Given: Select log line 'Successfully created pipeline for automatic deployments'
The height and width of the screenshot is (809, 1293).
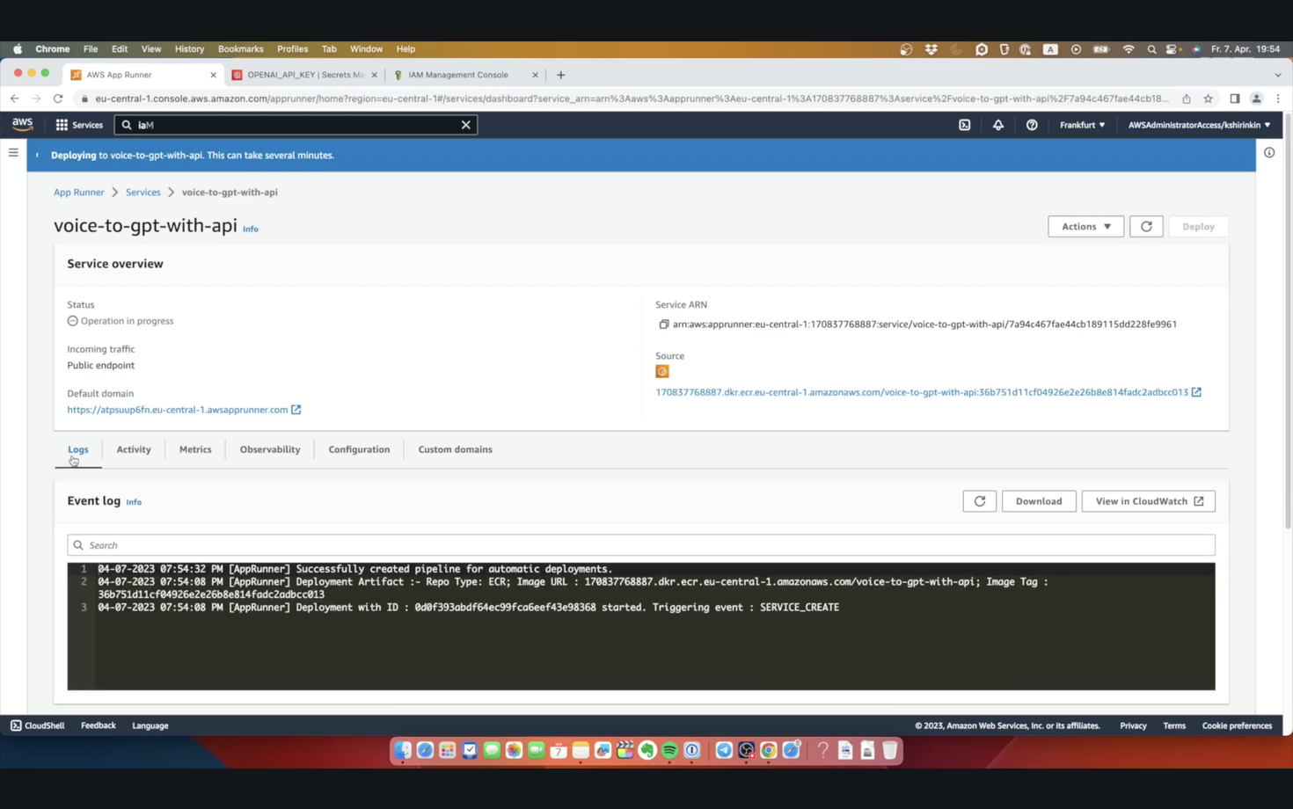Looking at the screenshot, I should click(x=355, y=569).
